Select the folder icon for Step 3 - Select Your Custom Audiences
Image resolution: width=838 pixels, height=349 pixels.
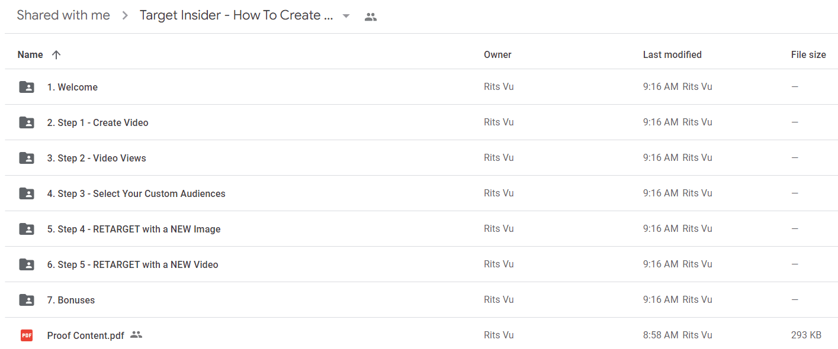coord(27,193)
